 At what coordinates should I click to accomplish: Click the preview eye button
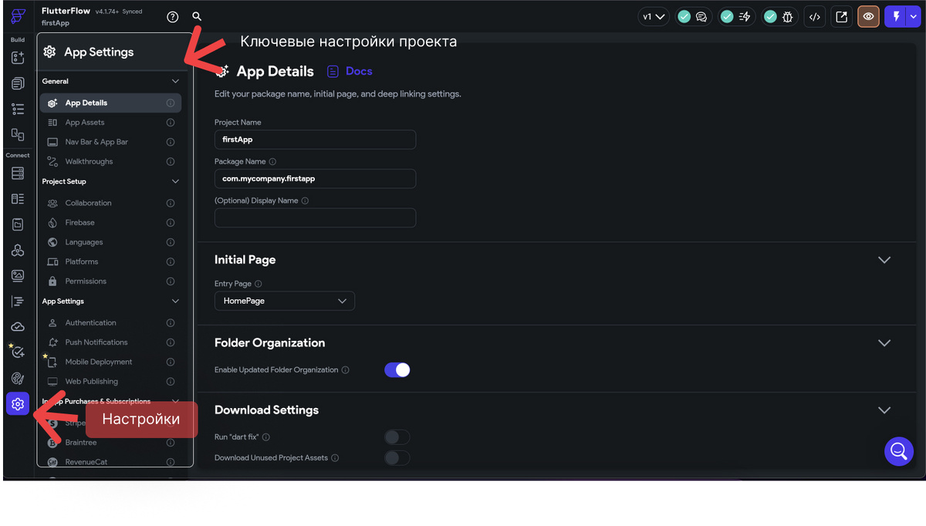[868, 16]
